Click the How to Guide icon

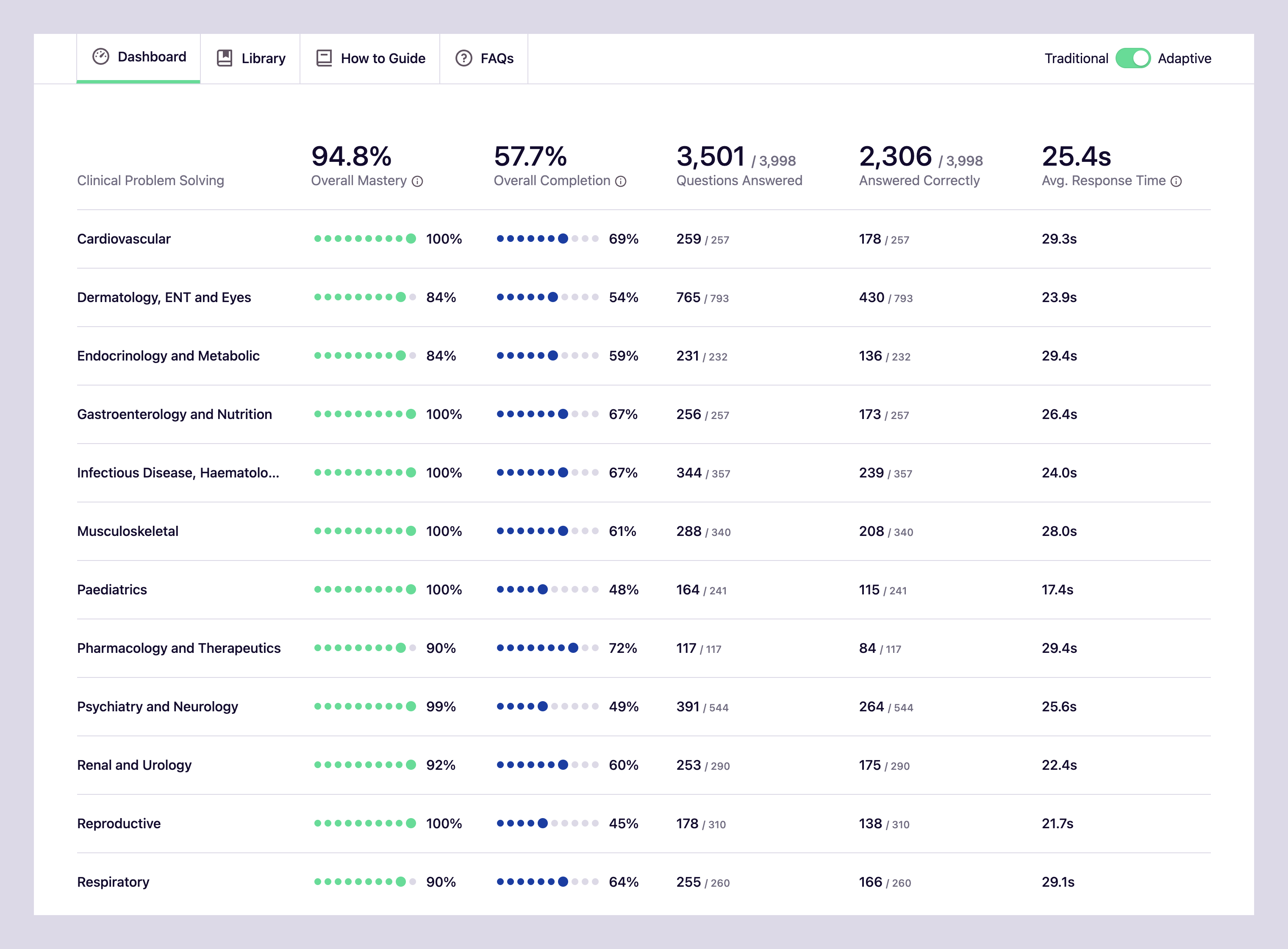coord(324,58)
